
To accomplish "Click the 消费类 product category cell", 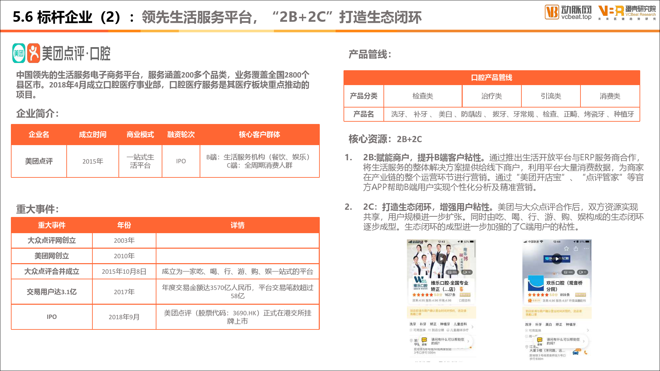I will click(610, 96).
